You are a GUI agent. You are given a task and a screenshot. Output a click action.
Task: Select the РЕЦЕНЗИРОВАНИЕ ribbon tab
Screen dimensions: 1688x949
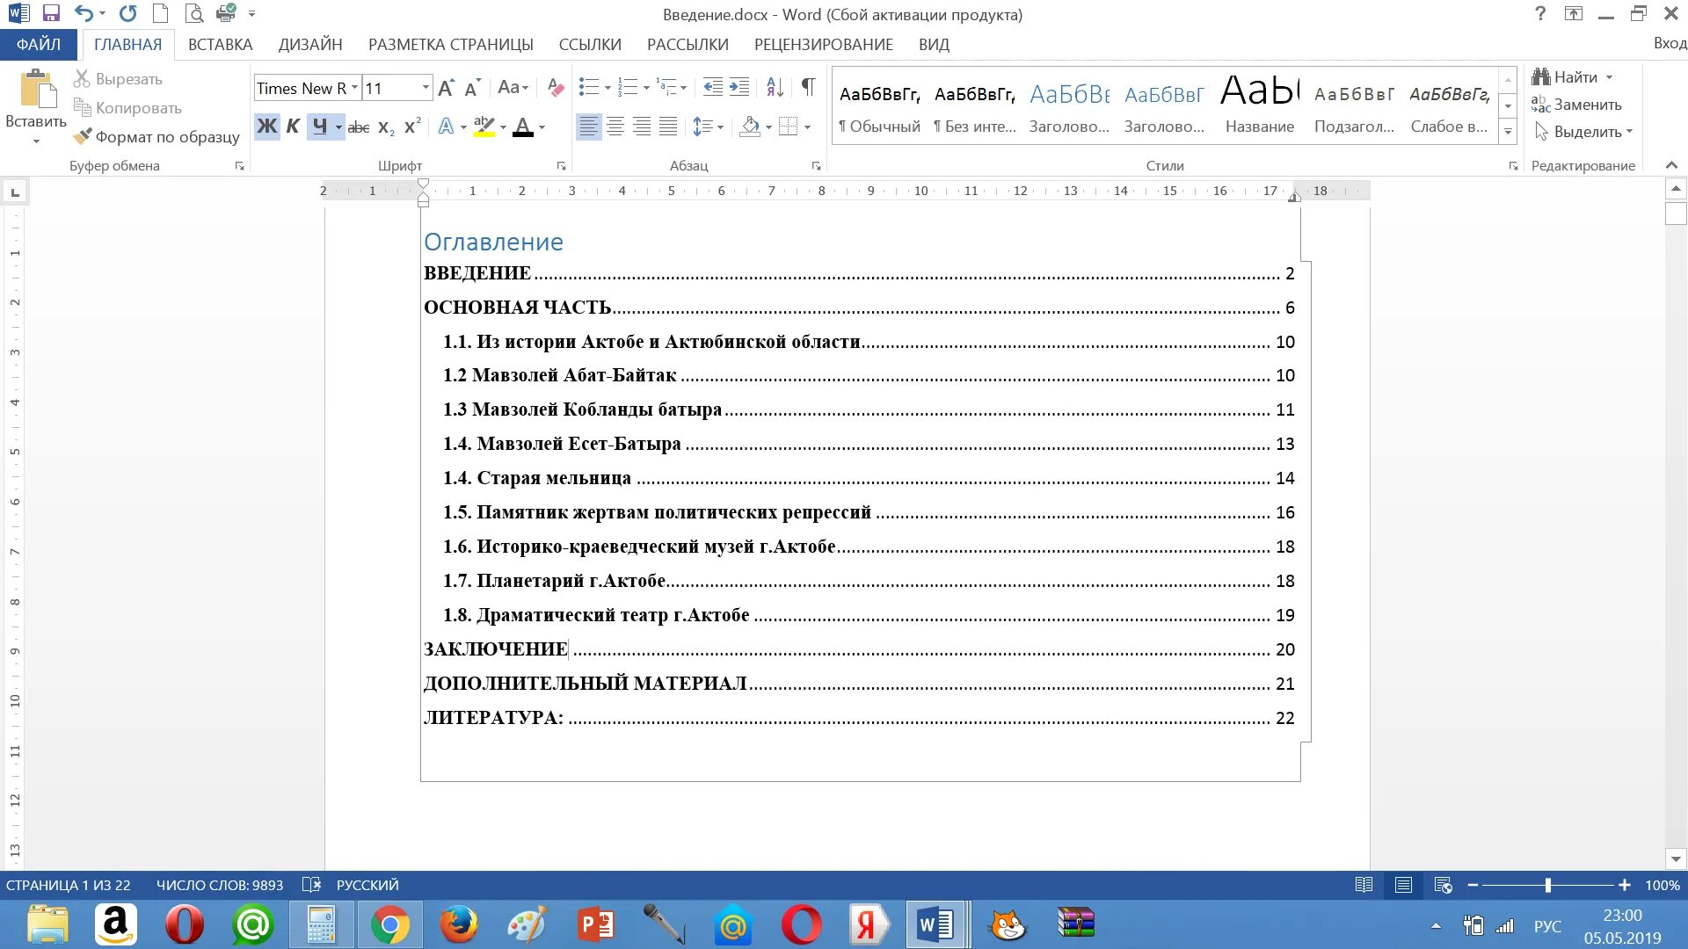pyautogui.click(x=823, y=44)
